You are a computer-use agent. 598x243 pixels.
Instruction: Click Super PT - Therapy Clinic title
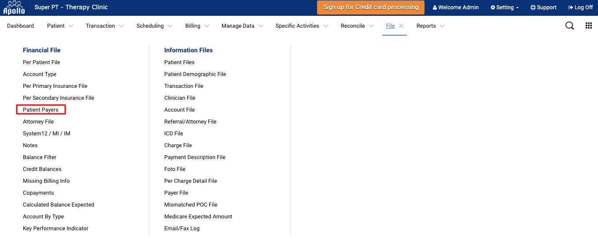point(71,7)
